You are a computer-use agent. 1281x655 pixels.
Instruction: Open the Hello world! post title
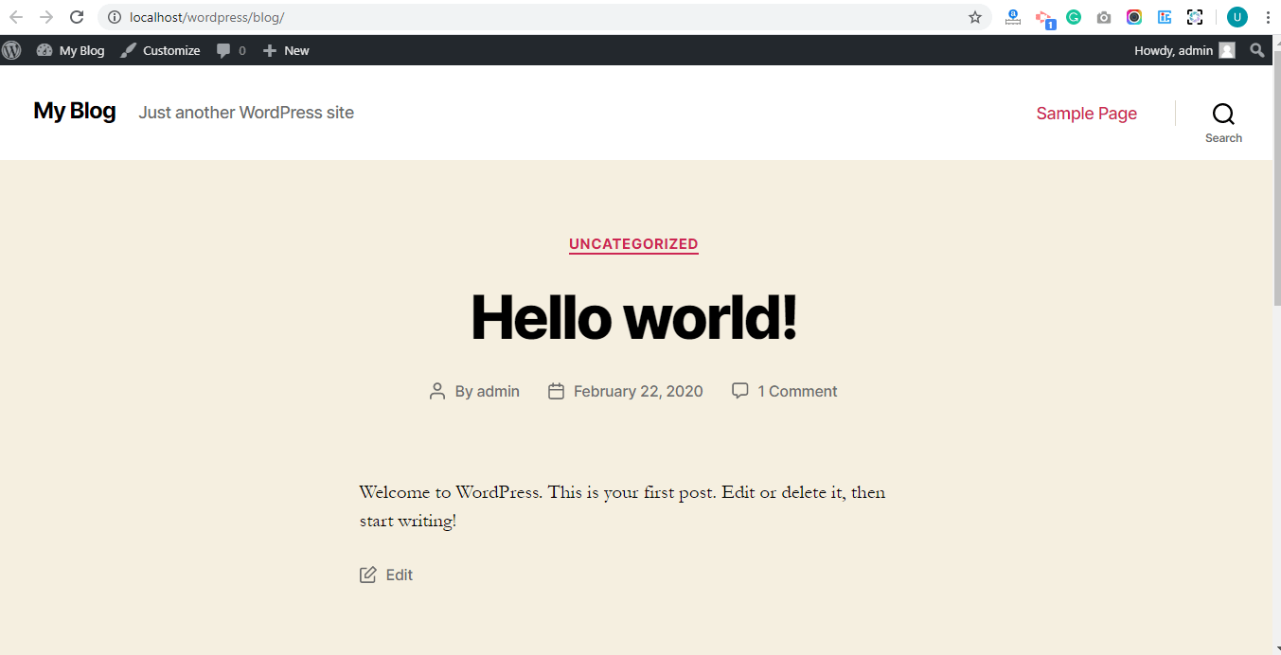tap(633, 317)
